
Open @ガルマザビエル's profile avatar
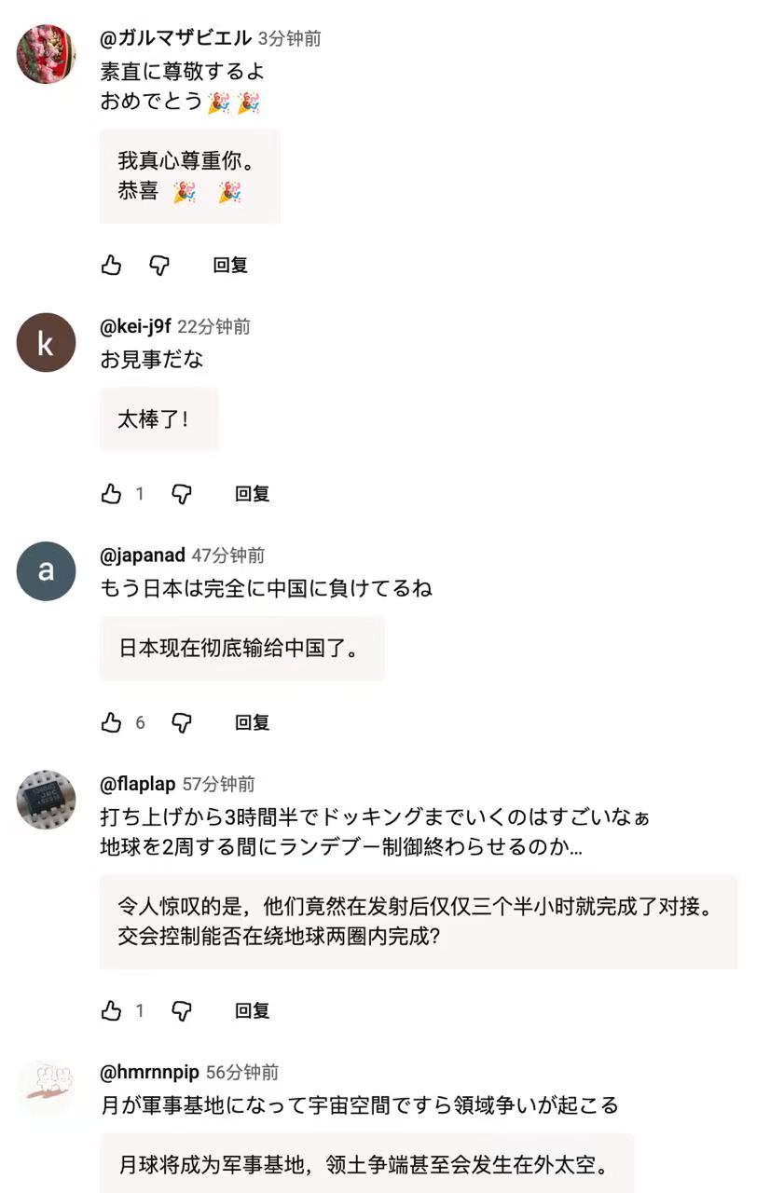point(46,54)
